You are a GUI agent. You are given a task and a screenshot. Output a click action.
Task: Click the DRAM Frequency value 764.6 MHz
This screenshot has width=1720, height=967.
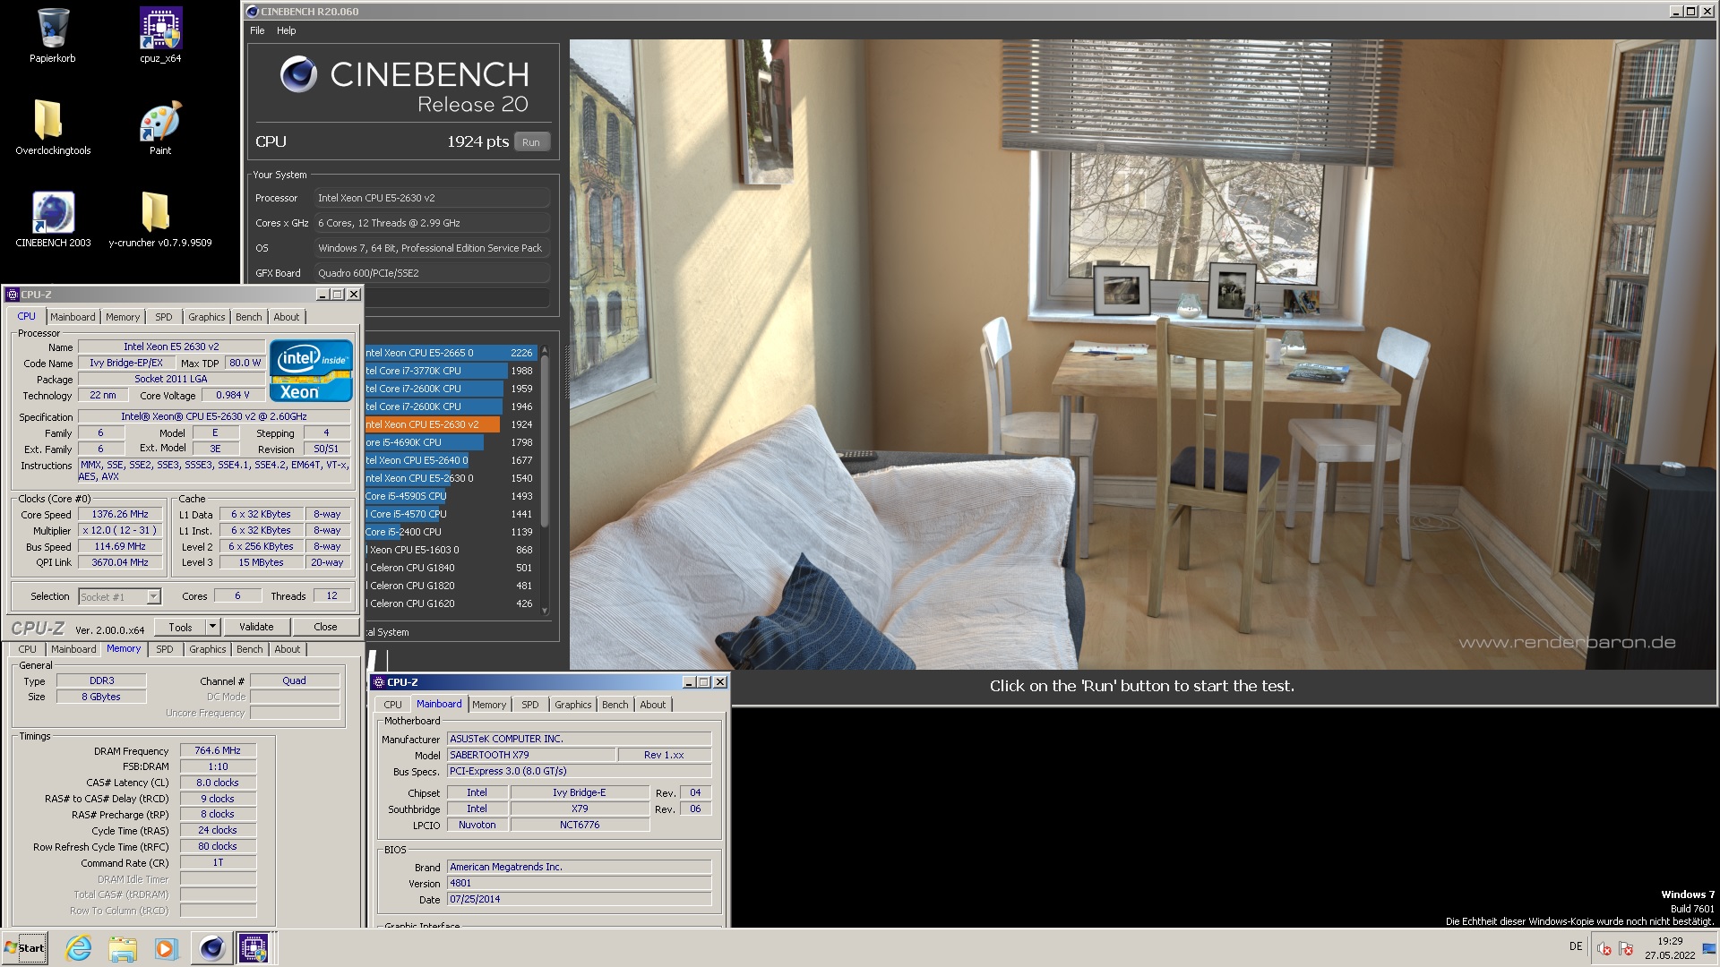pyautogui.click(x=218, y=751)
